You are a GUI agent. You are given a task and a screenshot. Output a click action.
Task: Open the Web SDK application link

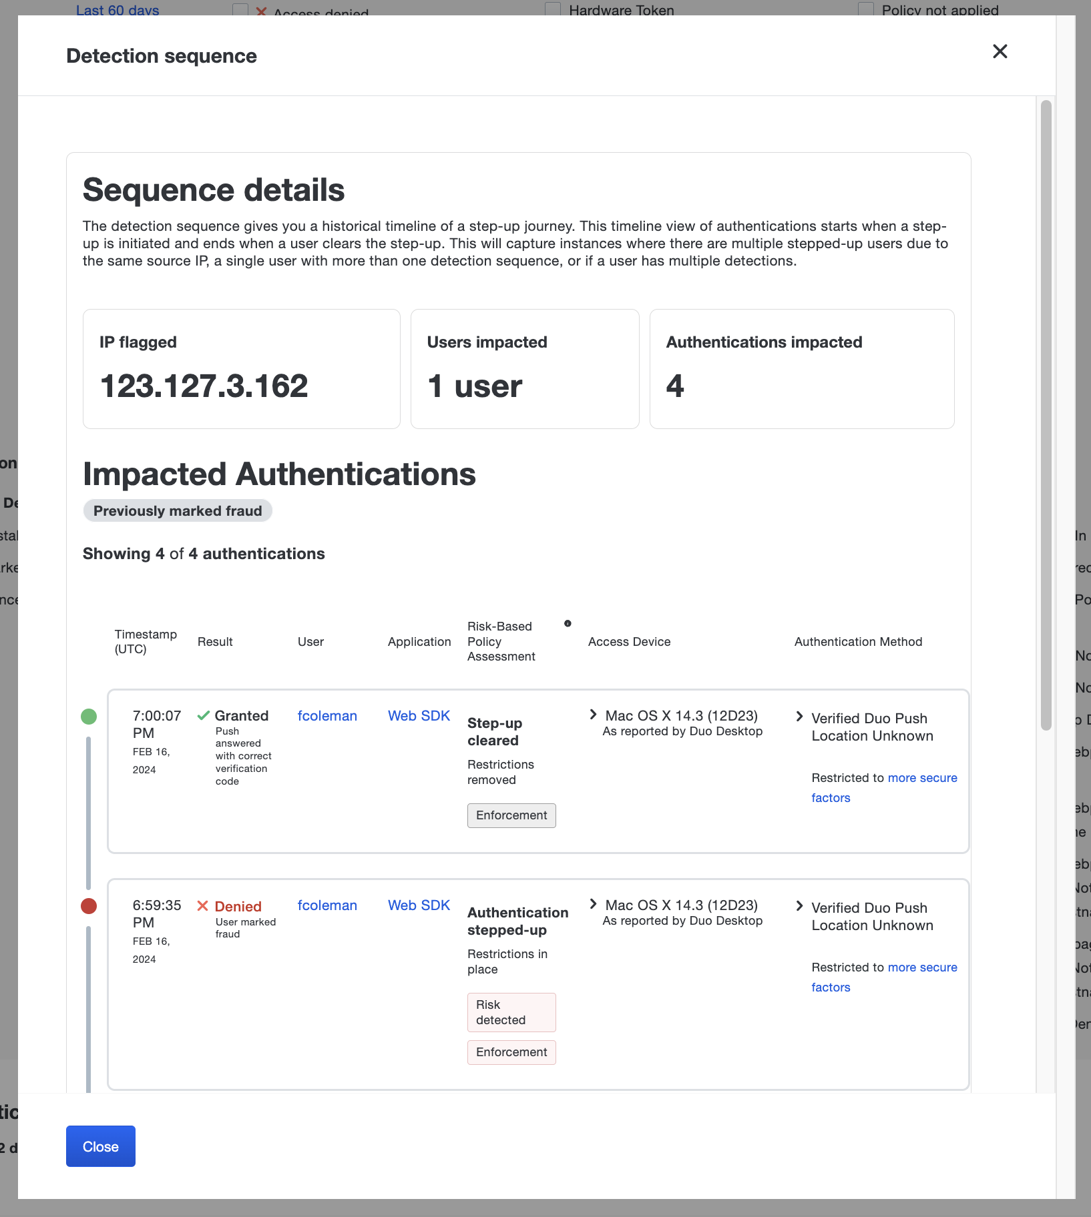tap(419, 715)
